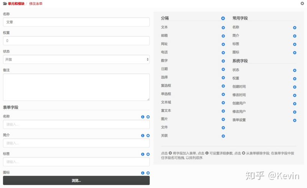Screen dimensions: 307x188
Task: Add the 文本域 field to form
Action: (223, 103)
